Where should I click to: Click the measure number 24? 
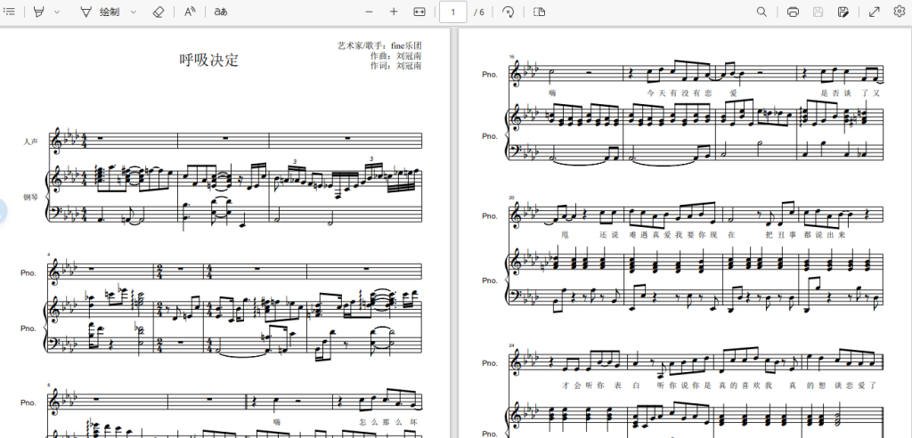click(x=512, y=345)
